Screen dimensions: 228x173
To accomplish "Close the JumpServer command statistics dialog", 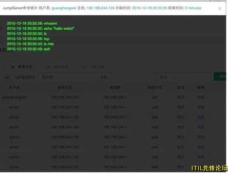I will point(220,9).
